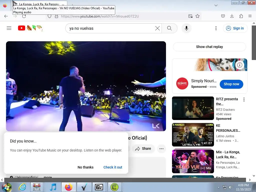Open tracking protection shield info
The image size is (256, 192).
[x=49, y=16]
